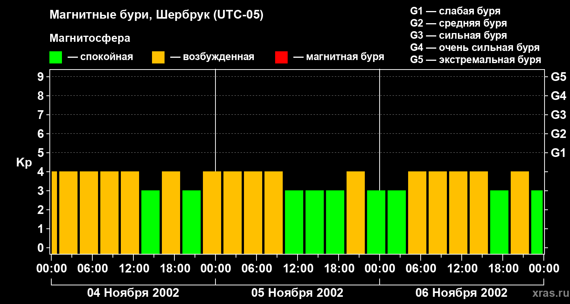The width and height of the screenshot is (570, 304).
Task: Click the 'G2' label on the right axis
Action: pos(558,134)
